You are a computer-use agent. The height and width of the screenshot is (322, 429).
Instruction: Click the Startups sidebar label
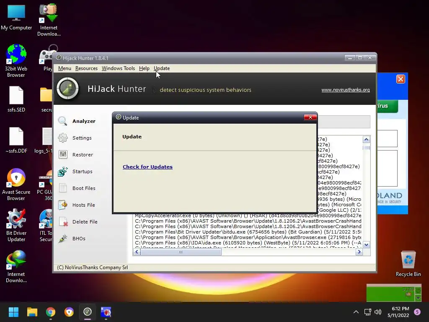coord(83,171)
